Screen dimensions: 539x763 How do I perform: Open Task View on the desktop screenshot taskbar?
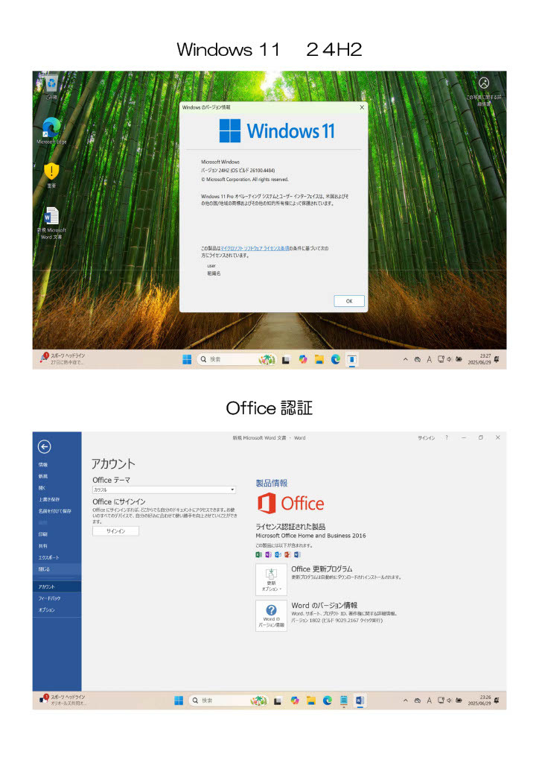[286, 360]
